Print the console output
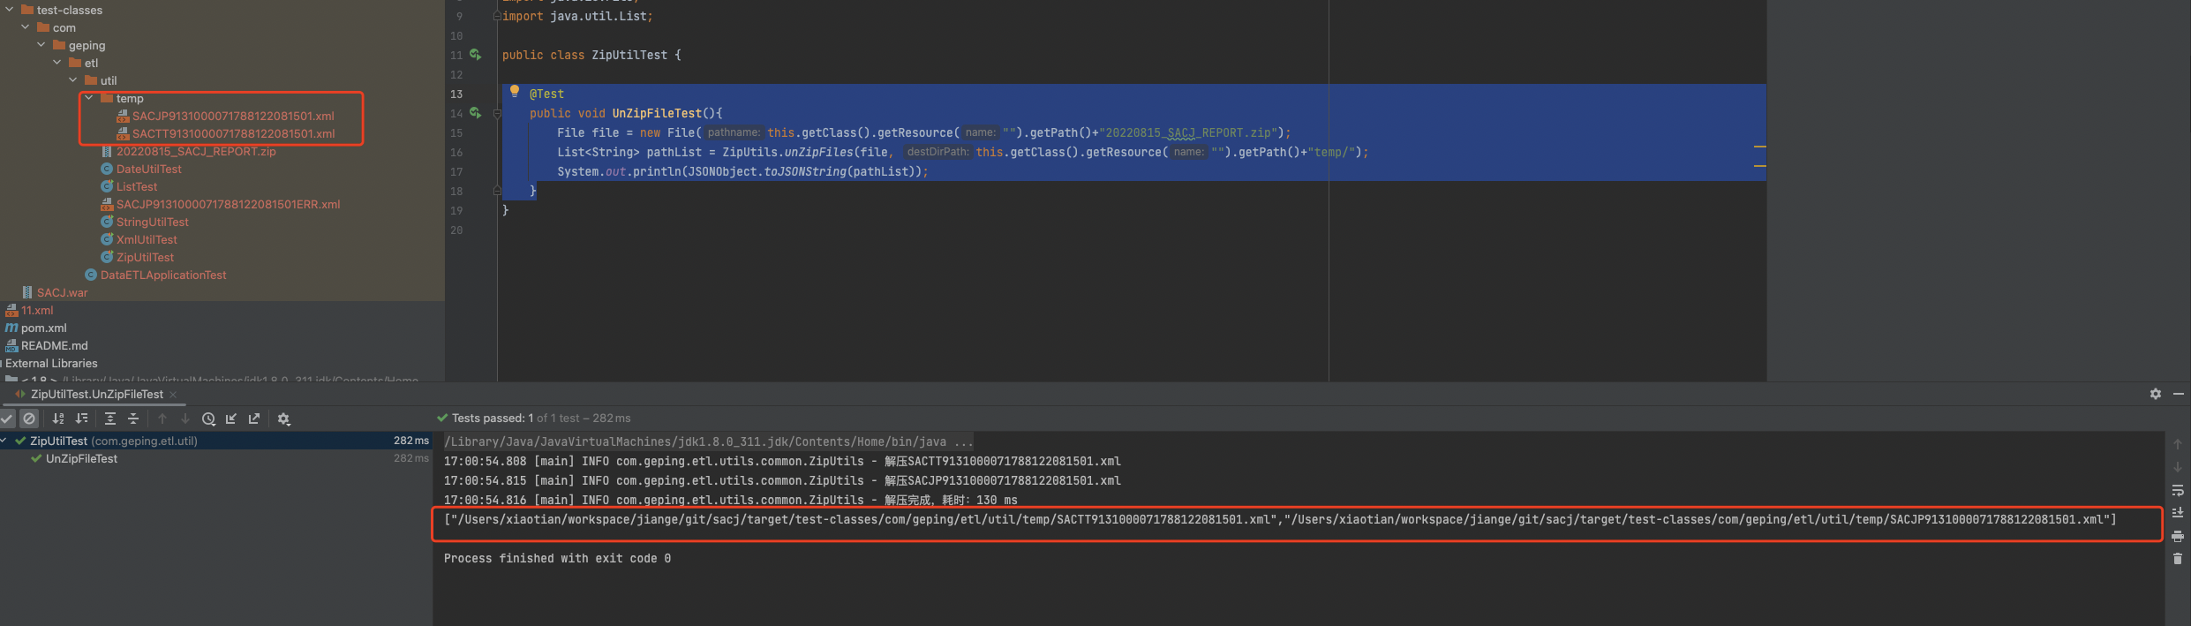The width and height of the screenshot is (2191, 626). point(2178,536)
